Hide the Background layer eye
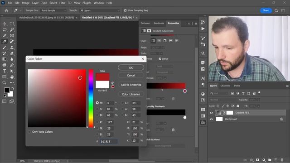 pos(212,119)
